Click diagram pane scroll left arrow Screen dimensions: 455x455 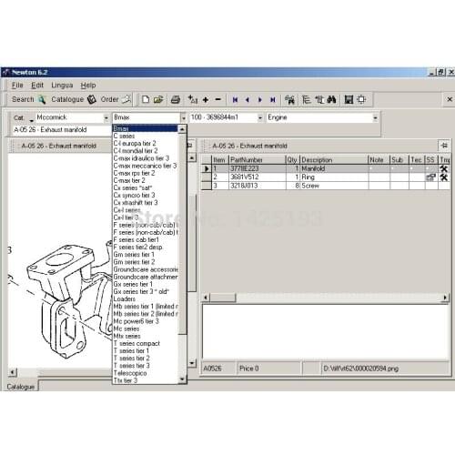[x=13, y=371]
